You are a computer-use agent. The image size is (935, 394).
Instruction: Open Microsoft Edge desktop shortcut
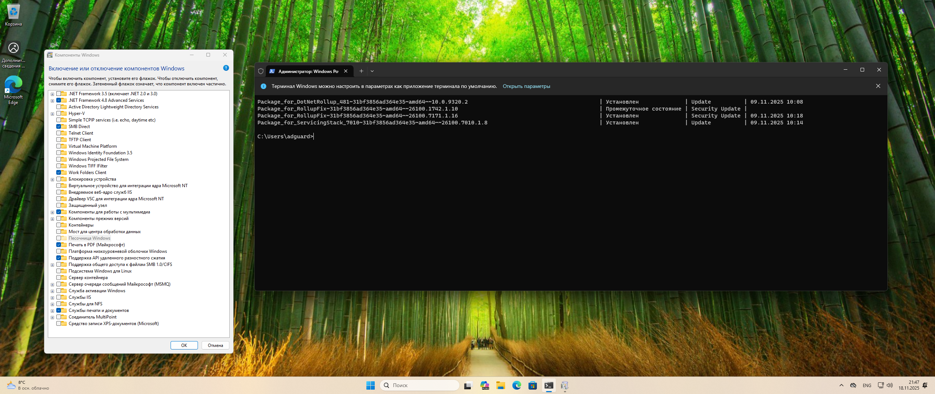(14, 89)
